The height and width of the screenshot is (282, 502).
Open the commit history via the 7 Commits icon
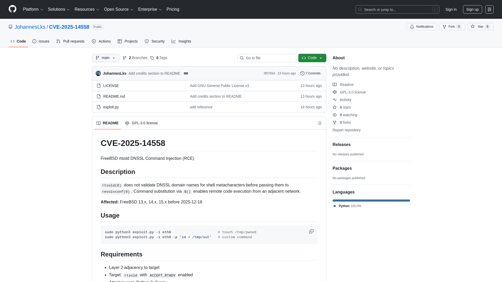coord(303,73)
